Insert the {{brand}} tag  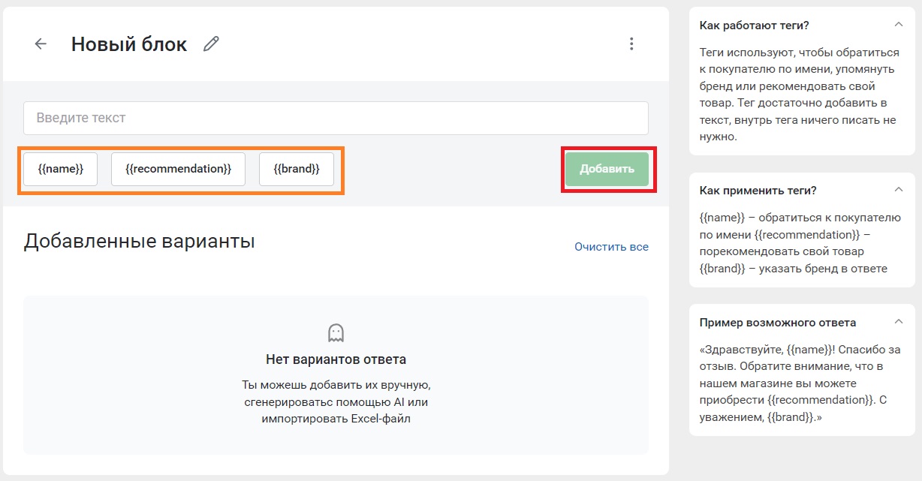coord(296,169)
